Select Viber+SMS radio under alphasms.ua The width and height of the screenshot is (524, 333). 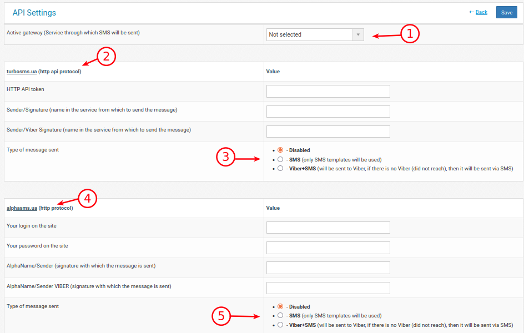[280, 325]
